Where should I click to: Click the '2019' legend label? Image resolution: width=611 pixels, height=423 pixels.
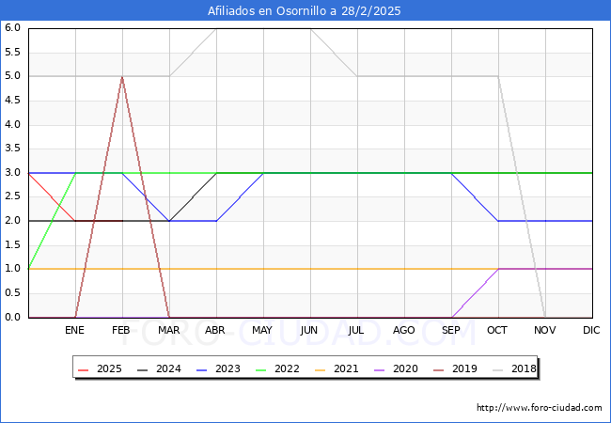(464, 368)
